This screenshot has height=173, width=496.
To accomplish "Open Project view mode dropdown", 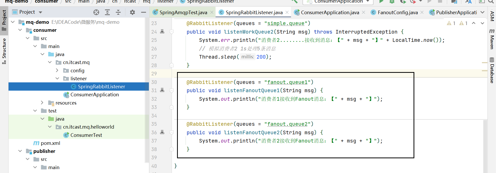I will [41, 12].
